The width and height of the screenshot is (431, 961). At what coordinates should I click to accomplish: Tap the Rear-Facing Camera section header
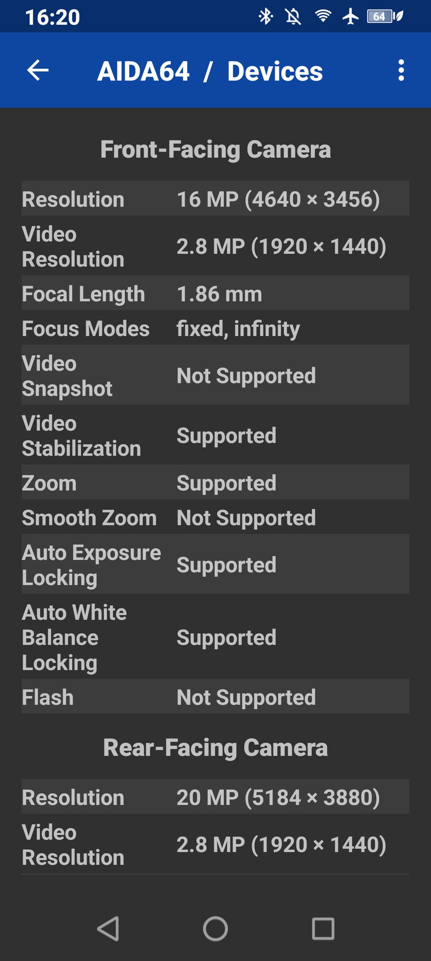tap(215, 748)
